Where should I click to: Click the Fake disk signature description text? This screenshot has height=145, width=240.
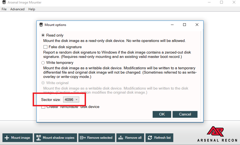click(117, 54)
